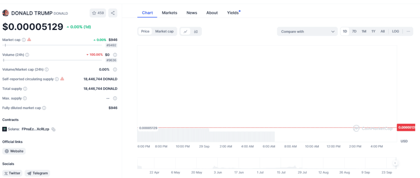The width and height of the screenshot is (420, 178).
Task: Click the Contracts section heading
Action: coord(10,120)
